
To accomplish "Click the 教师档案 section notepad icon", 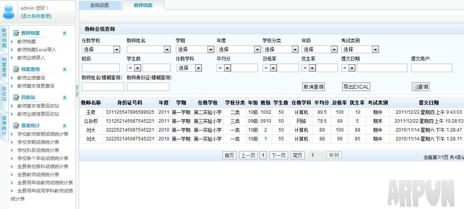I will (16, 33).
